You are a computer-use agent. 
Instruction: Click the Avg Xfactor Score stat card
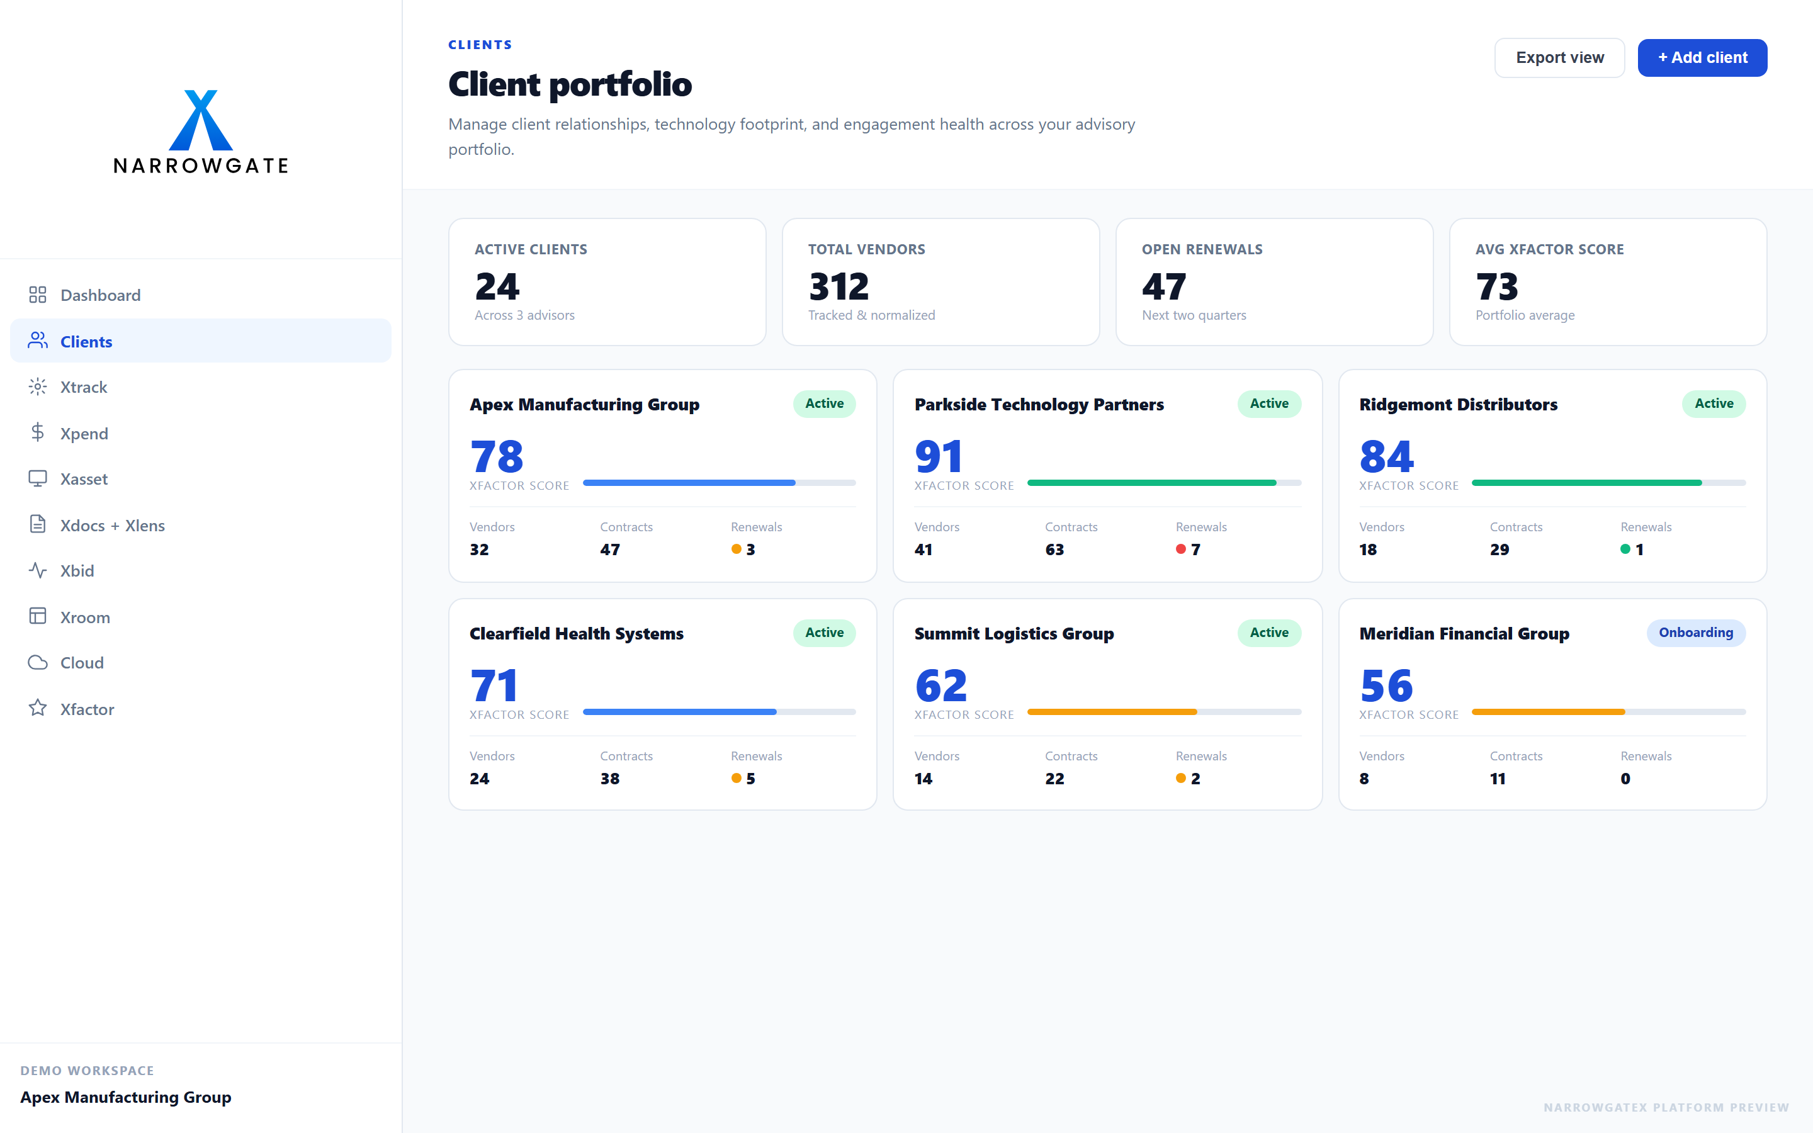(x=1608, y=282)
